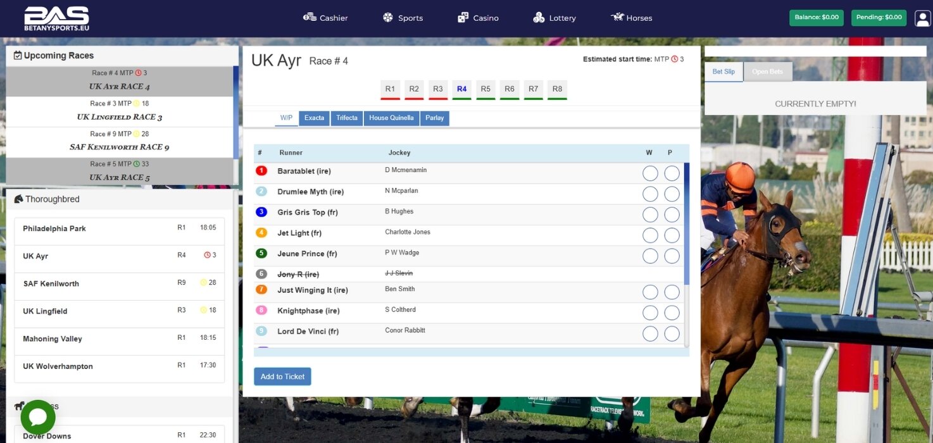Image resolution: width=933 pixels, height=443 pixels.
Task: Click the Sports ball icon
Action: click(388, 18)
